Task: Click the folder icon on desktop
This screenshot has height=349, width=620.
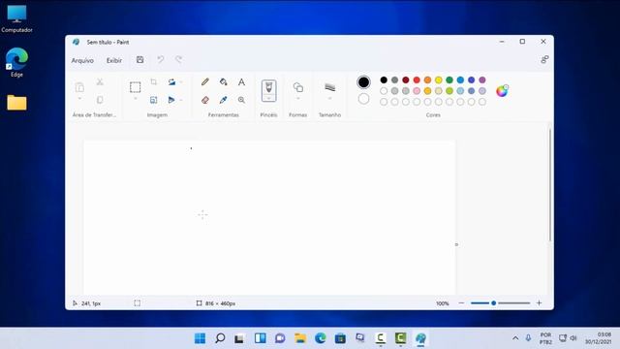Action: click(16, 103)
